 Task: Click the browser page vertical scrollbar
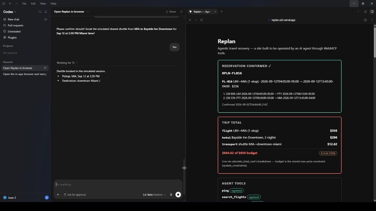coord(375,42)
